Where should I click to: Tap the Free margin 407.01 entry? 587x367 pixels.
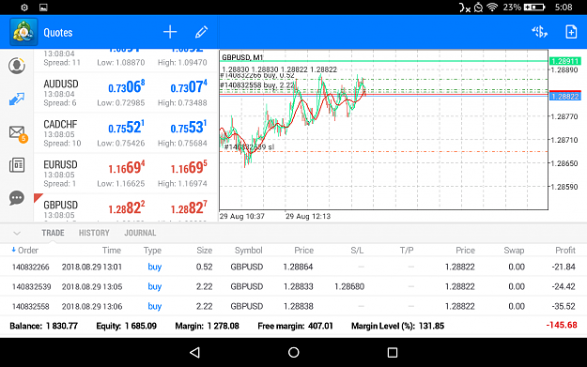click(x=295, y=326)
